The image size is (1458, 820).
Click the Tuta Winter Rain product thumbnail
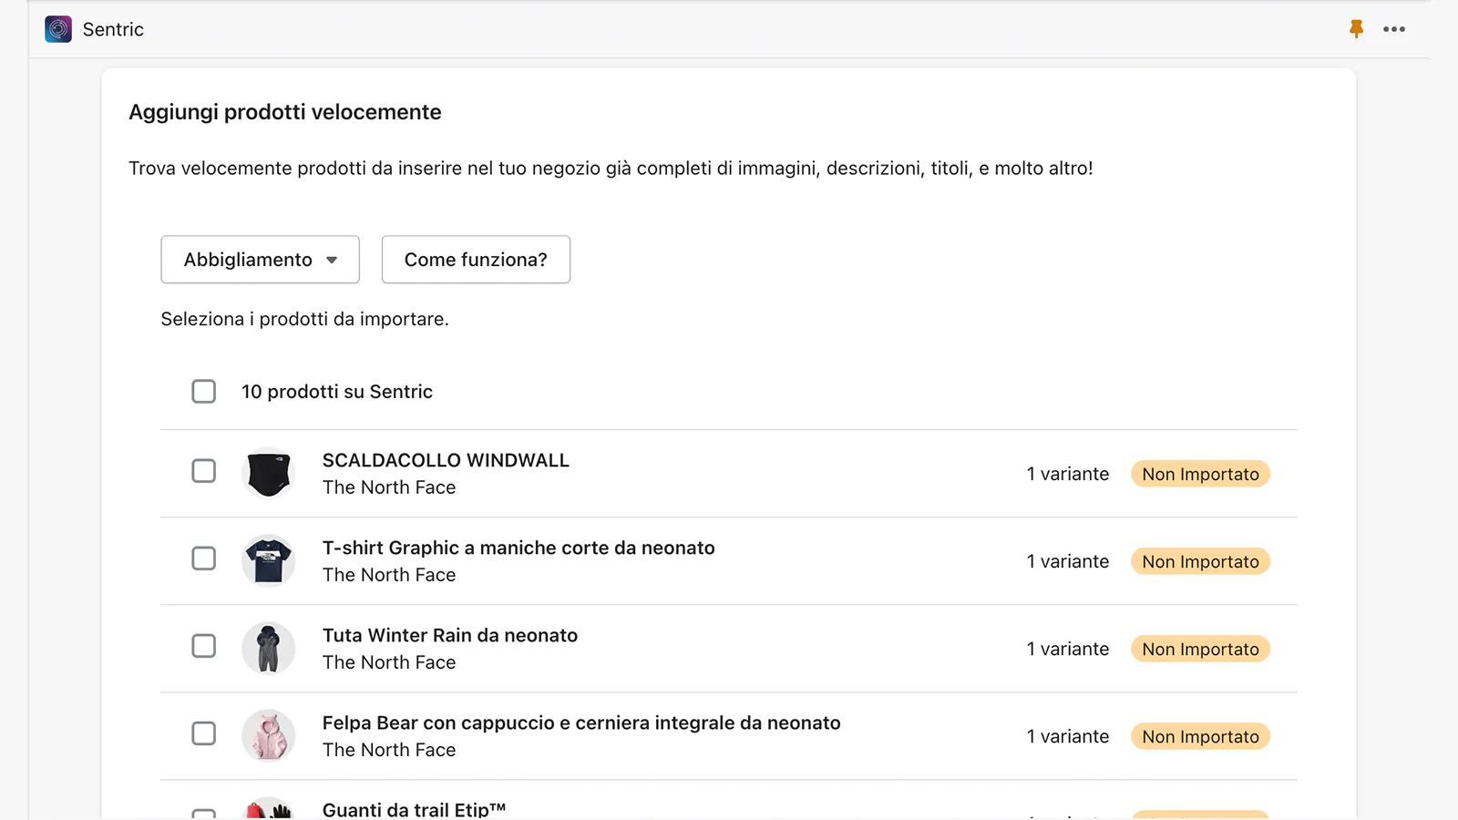pyautogui.click(x=268, y=649)
